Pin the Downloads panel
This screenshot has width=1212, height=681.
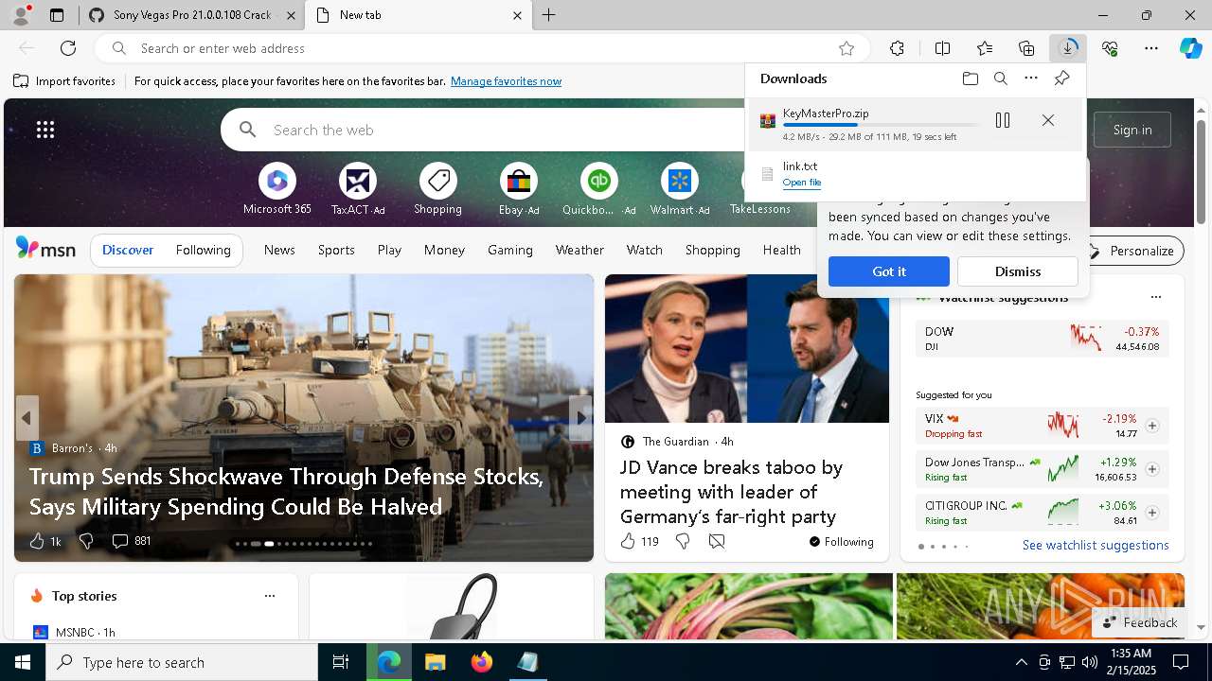(x=1061, y=79)
